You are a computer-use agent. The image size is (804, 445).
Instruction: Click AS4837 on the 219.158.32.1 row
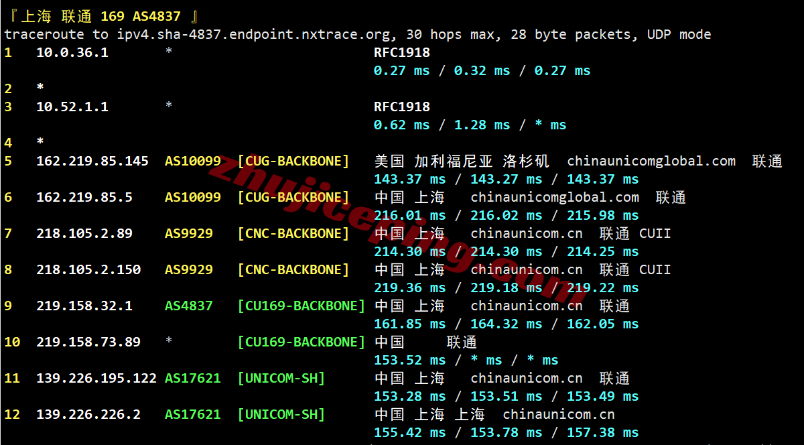tap(189, 306)
